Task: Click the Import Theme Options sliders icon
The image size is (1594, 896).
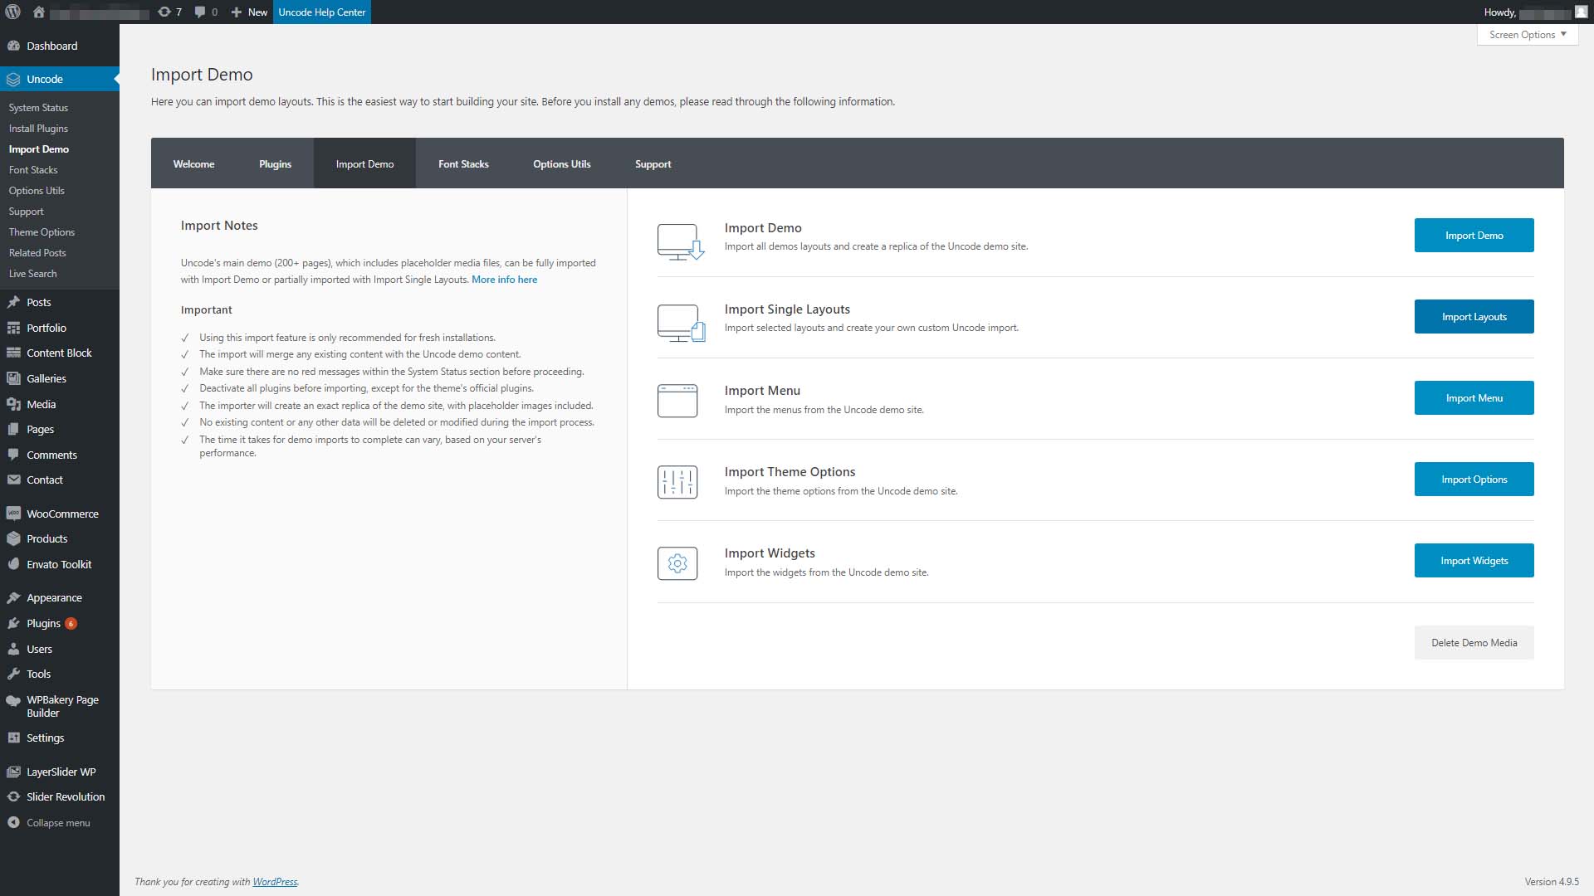Action: pos(677,482)
